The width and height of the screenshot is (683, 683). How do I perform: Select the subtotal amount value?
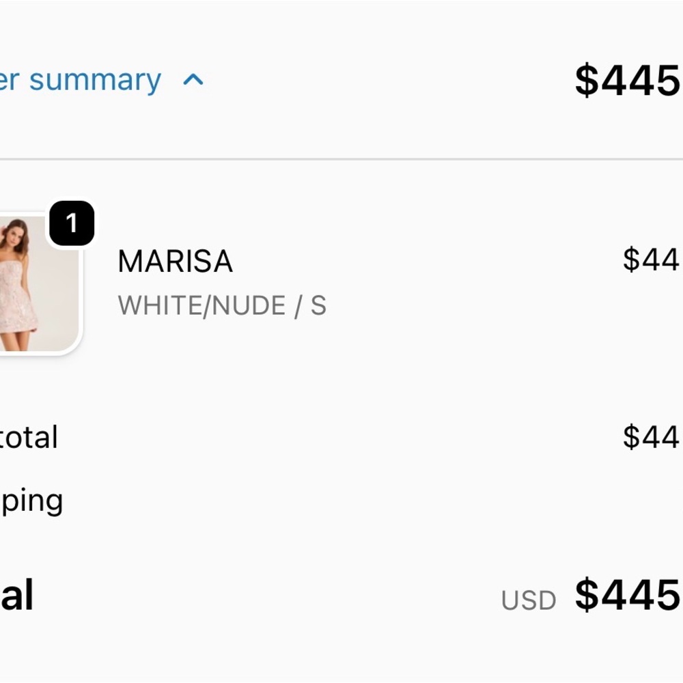[652, 437]
